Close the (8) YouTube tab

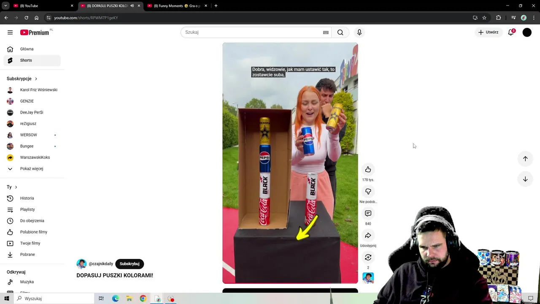point(72,6)
